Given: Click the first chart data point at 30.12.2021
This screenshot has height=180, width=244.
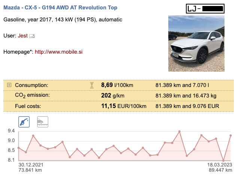Looking at the screenshot, I should [18, 148].
